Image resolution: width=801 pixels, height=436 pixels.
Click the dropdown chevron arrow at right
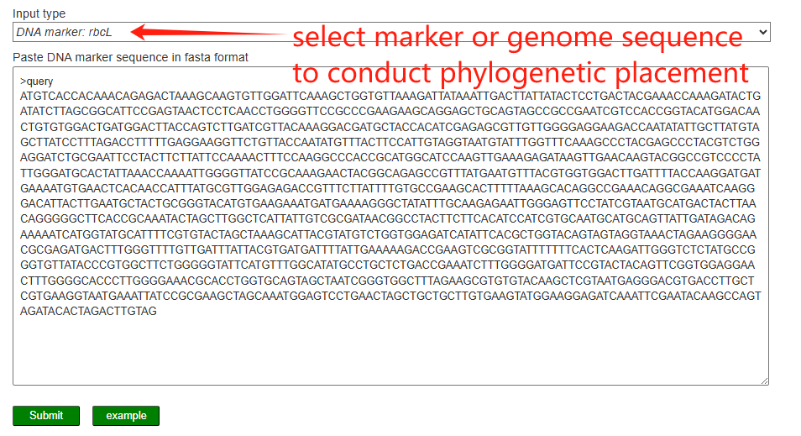tap(762, 32)
